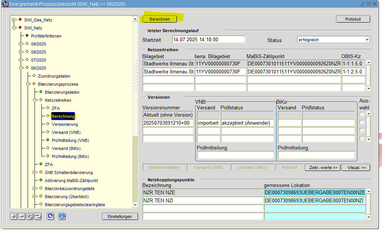This screenshot has width=382, height=231.
Task: Click the expand-all-nodes icon below the tree
Action: (30, 216)
